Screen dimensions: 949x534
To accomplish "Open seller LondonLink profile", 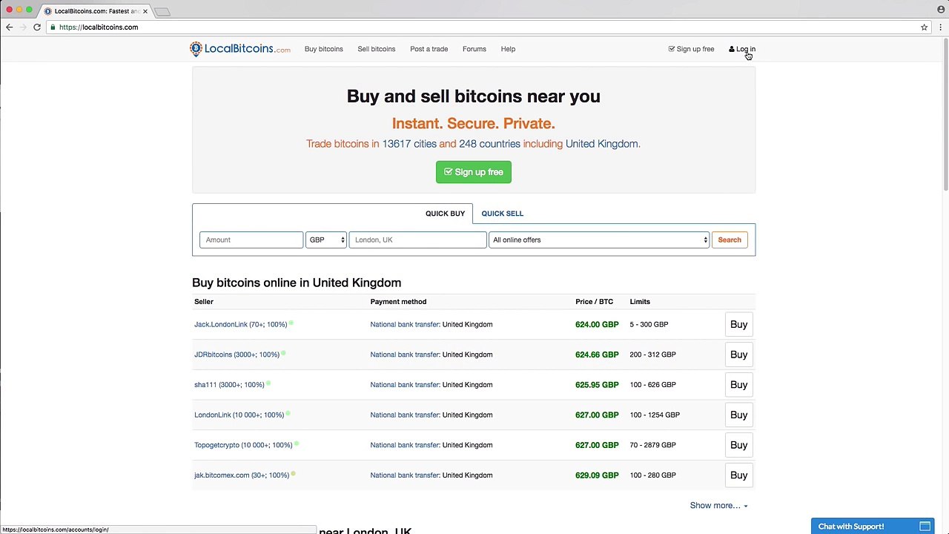I will click(x=239, y=415).
